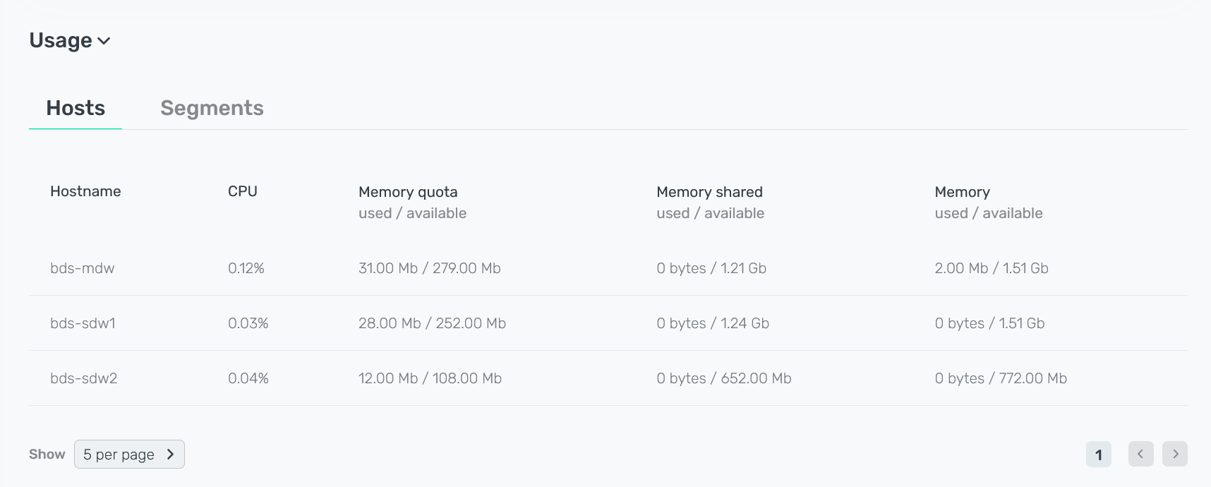
Task: Click the bds-mdw hostname text
Action: 83,267
